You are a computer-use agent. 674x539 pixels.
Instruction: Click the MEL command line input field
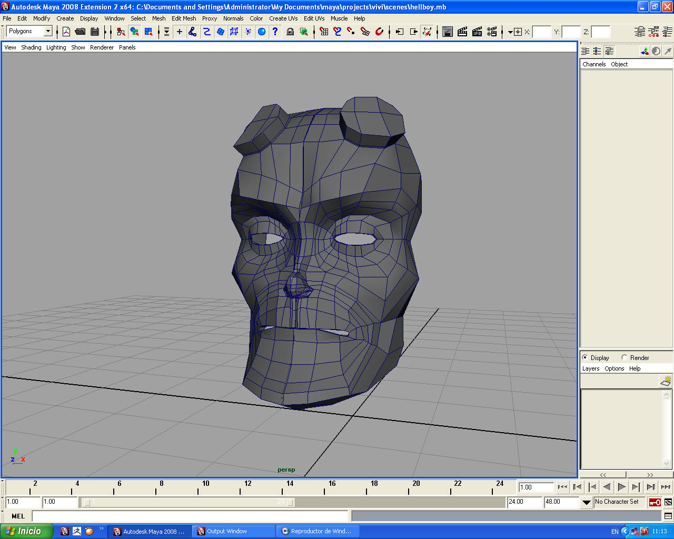click(190, 516)
